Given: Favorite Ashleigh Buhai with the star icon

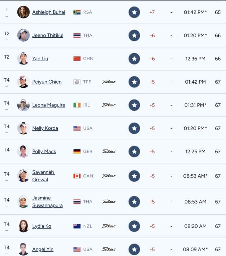Looking at the screenshot, I should click(134, 12).
